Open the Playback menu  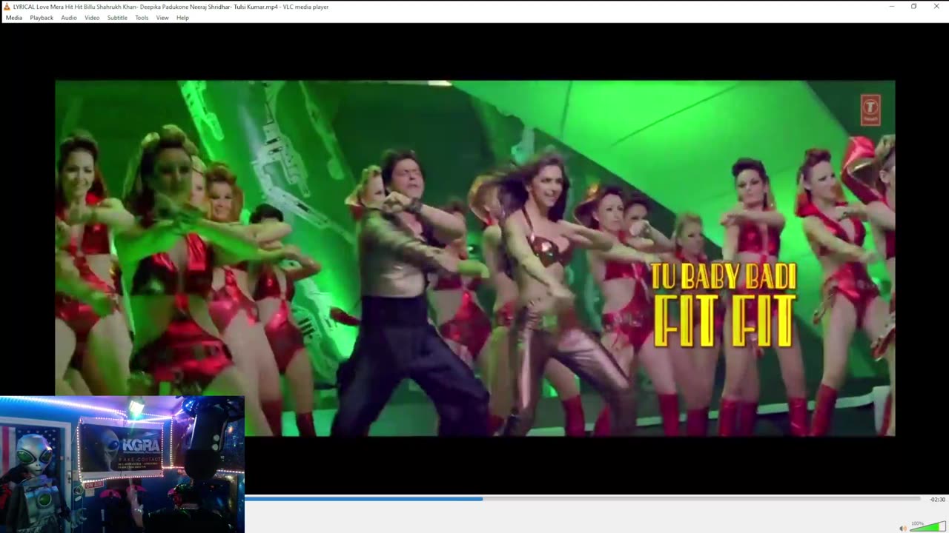coord(42,18)
